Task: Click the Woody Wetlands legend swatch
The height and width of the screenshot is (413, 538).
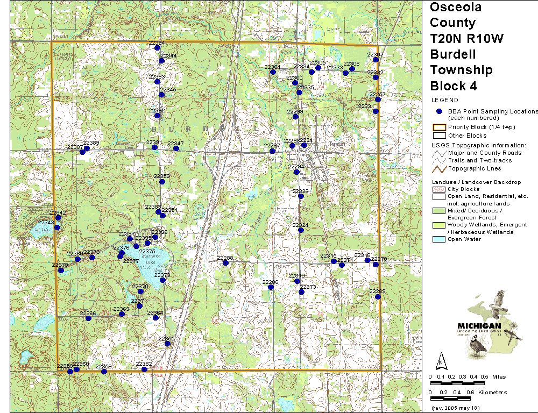Action: click(439, 225)
